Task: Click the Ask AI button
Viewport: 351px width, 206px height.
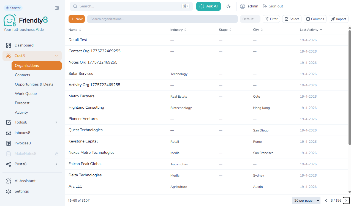Action: coord(208,6)
